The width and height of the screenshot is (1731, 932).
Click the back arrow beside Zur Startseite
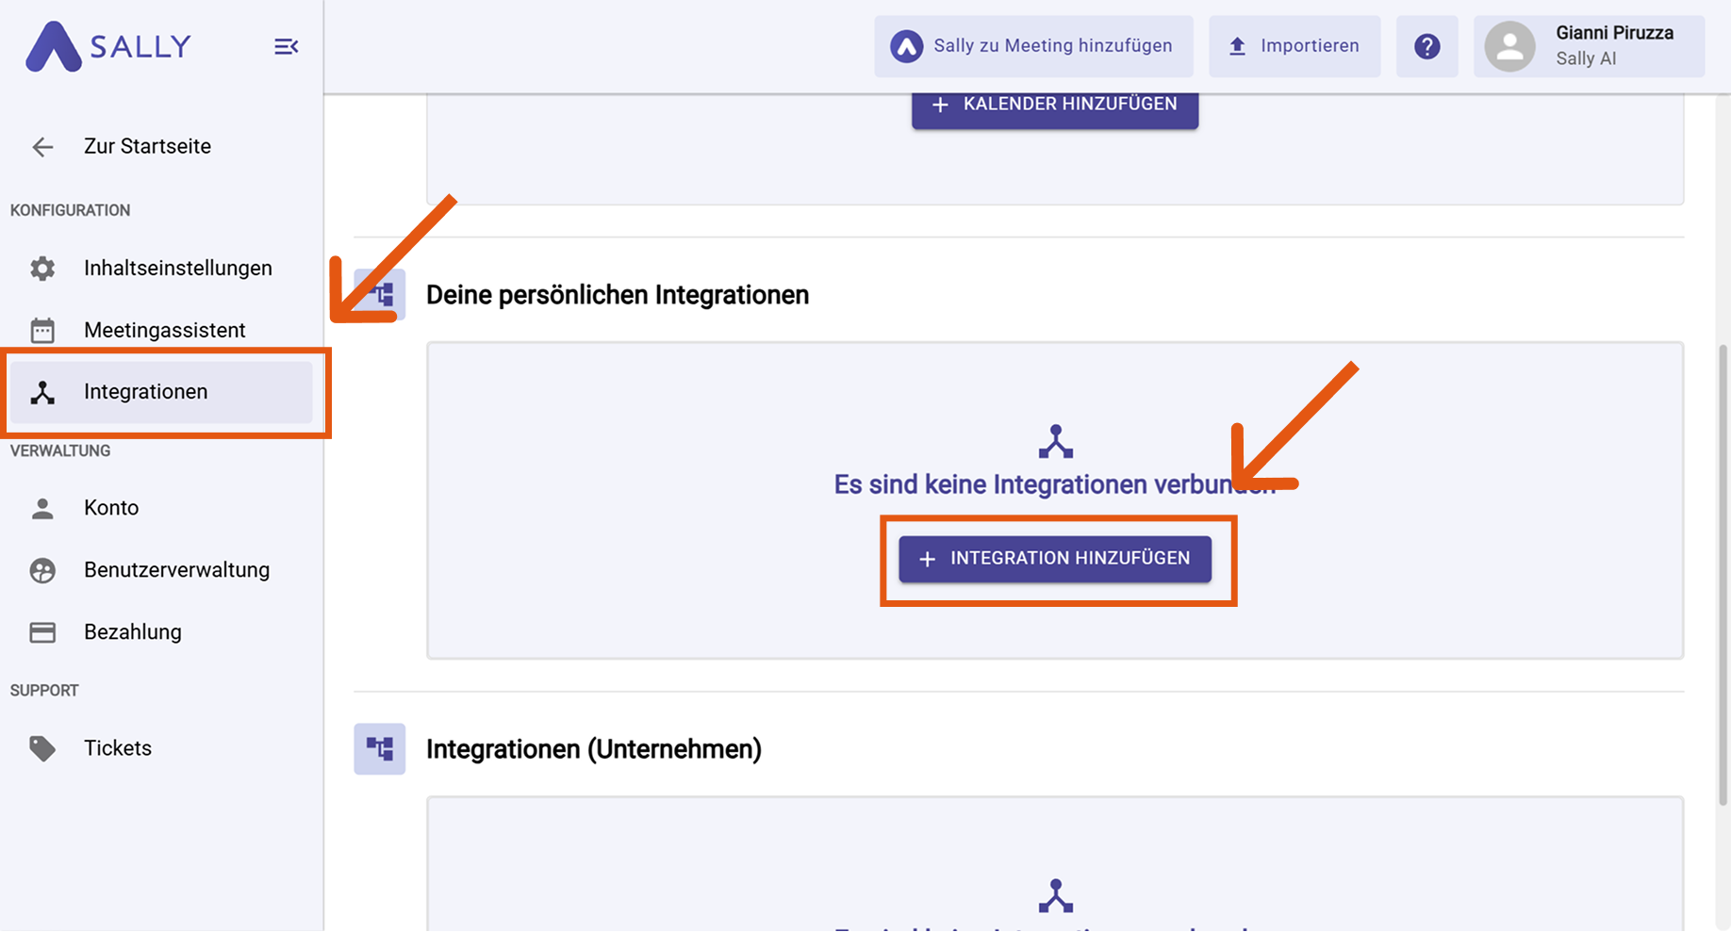point(42,147)
